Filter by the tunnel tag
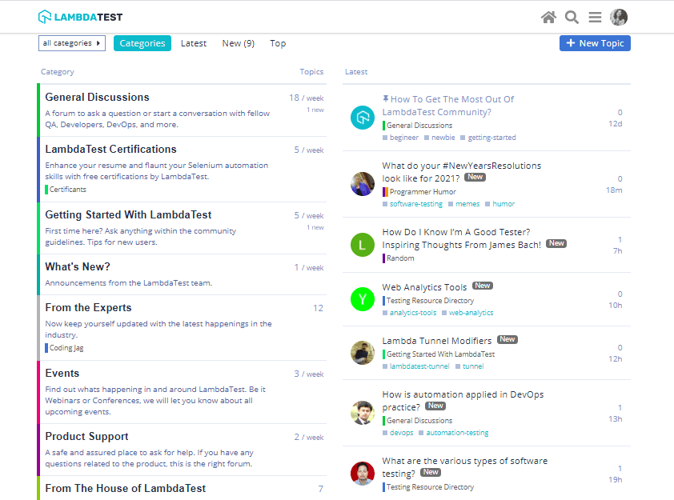 click(470, 366)
